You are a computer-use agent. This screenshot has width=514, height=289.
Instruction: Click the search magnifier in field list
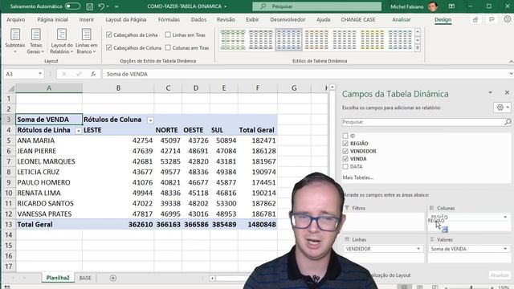(x=508, y=122)
